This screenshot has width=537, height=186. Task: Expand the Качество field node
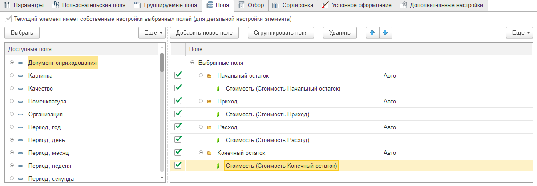(12, 89)
